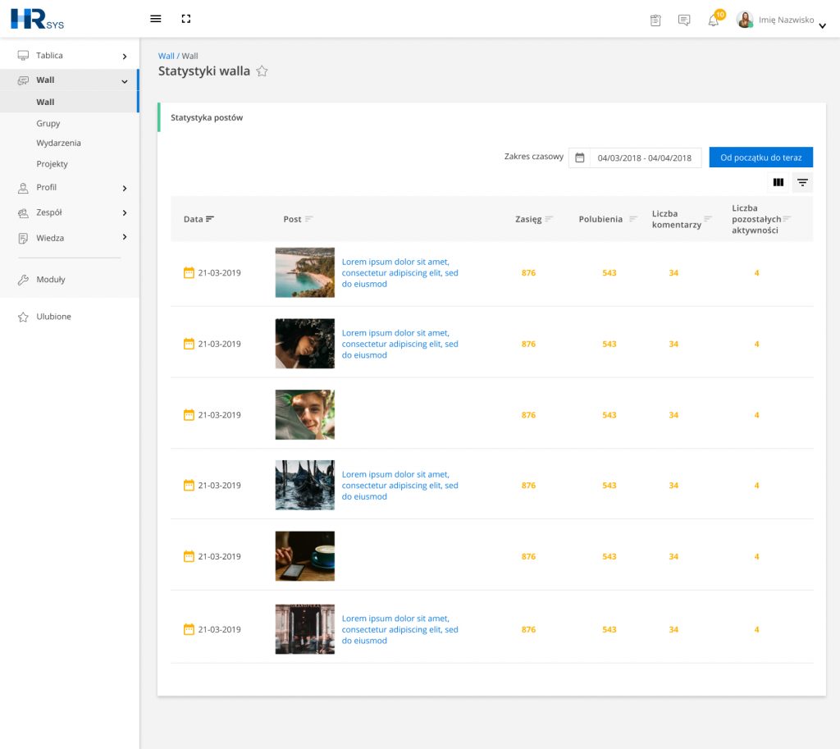This screenshot has width=840, height=749.
Task: Click comments value 34 in third row
Action: click(x=673, y=415)
